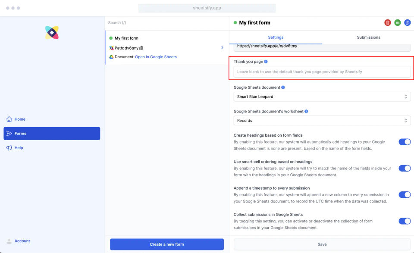Toggle smart cell ordering based on headings
Viewport: 414px width, 253px height.
405,168
